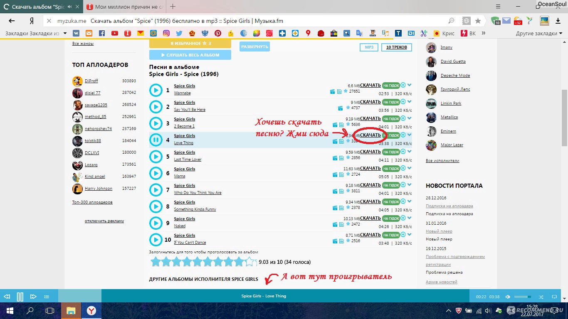Adjust player volume slider
The width and height of the screenshot is (568, 319).
point(523,297)
